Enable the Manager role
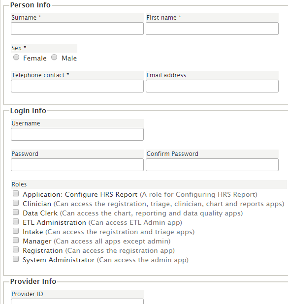 [16, 240]
